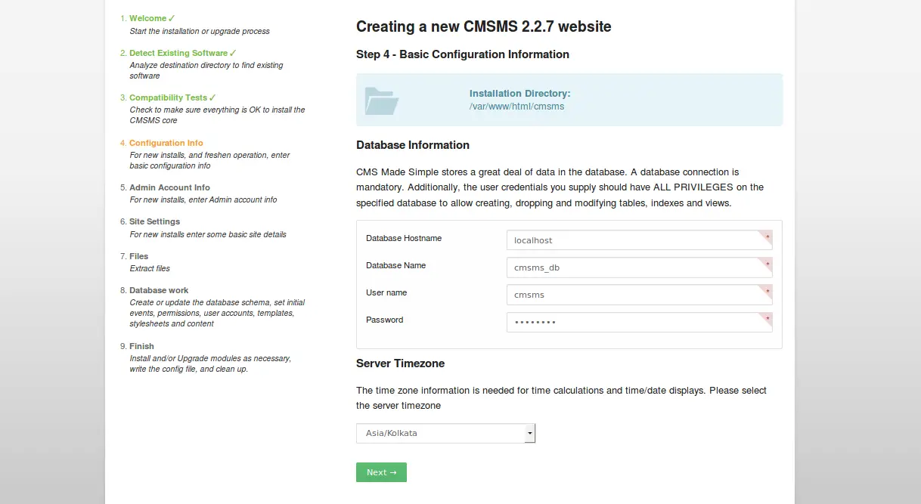Viewport: 921px width, 504px height.
Task: Click the User name label
Action: pos(386,292)
